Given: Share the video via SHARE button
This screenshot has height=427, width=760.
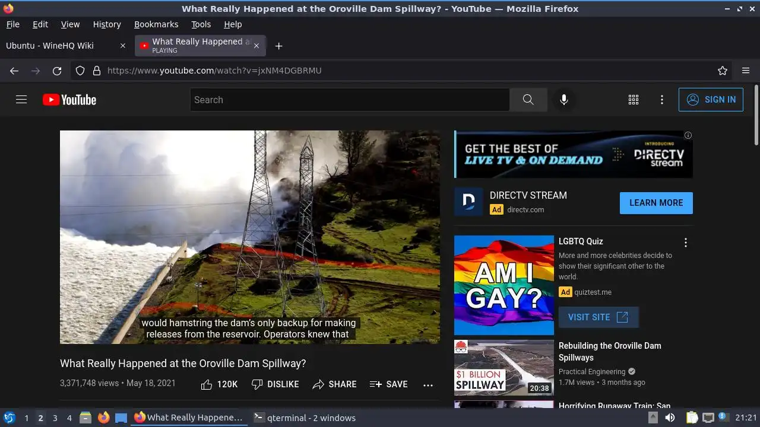Looking at the screenshot, I should pyautogui.click(x=334, y=384).
